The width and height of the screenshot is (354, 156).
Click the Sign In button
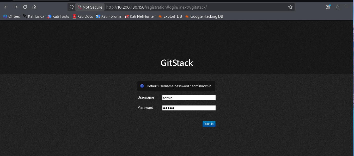coord(209,124)
